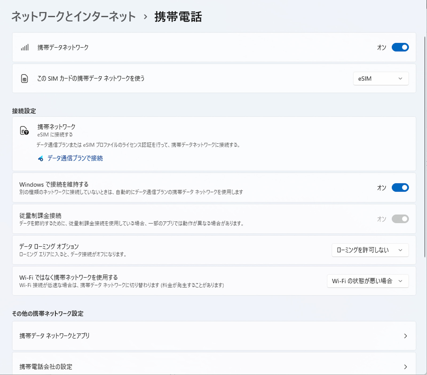The image size is (427, 375).
Task: Click the eSIM icon beside 携帯ネットワーク
Action: 24,130
